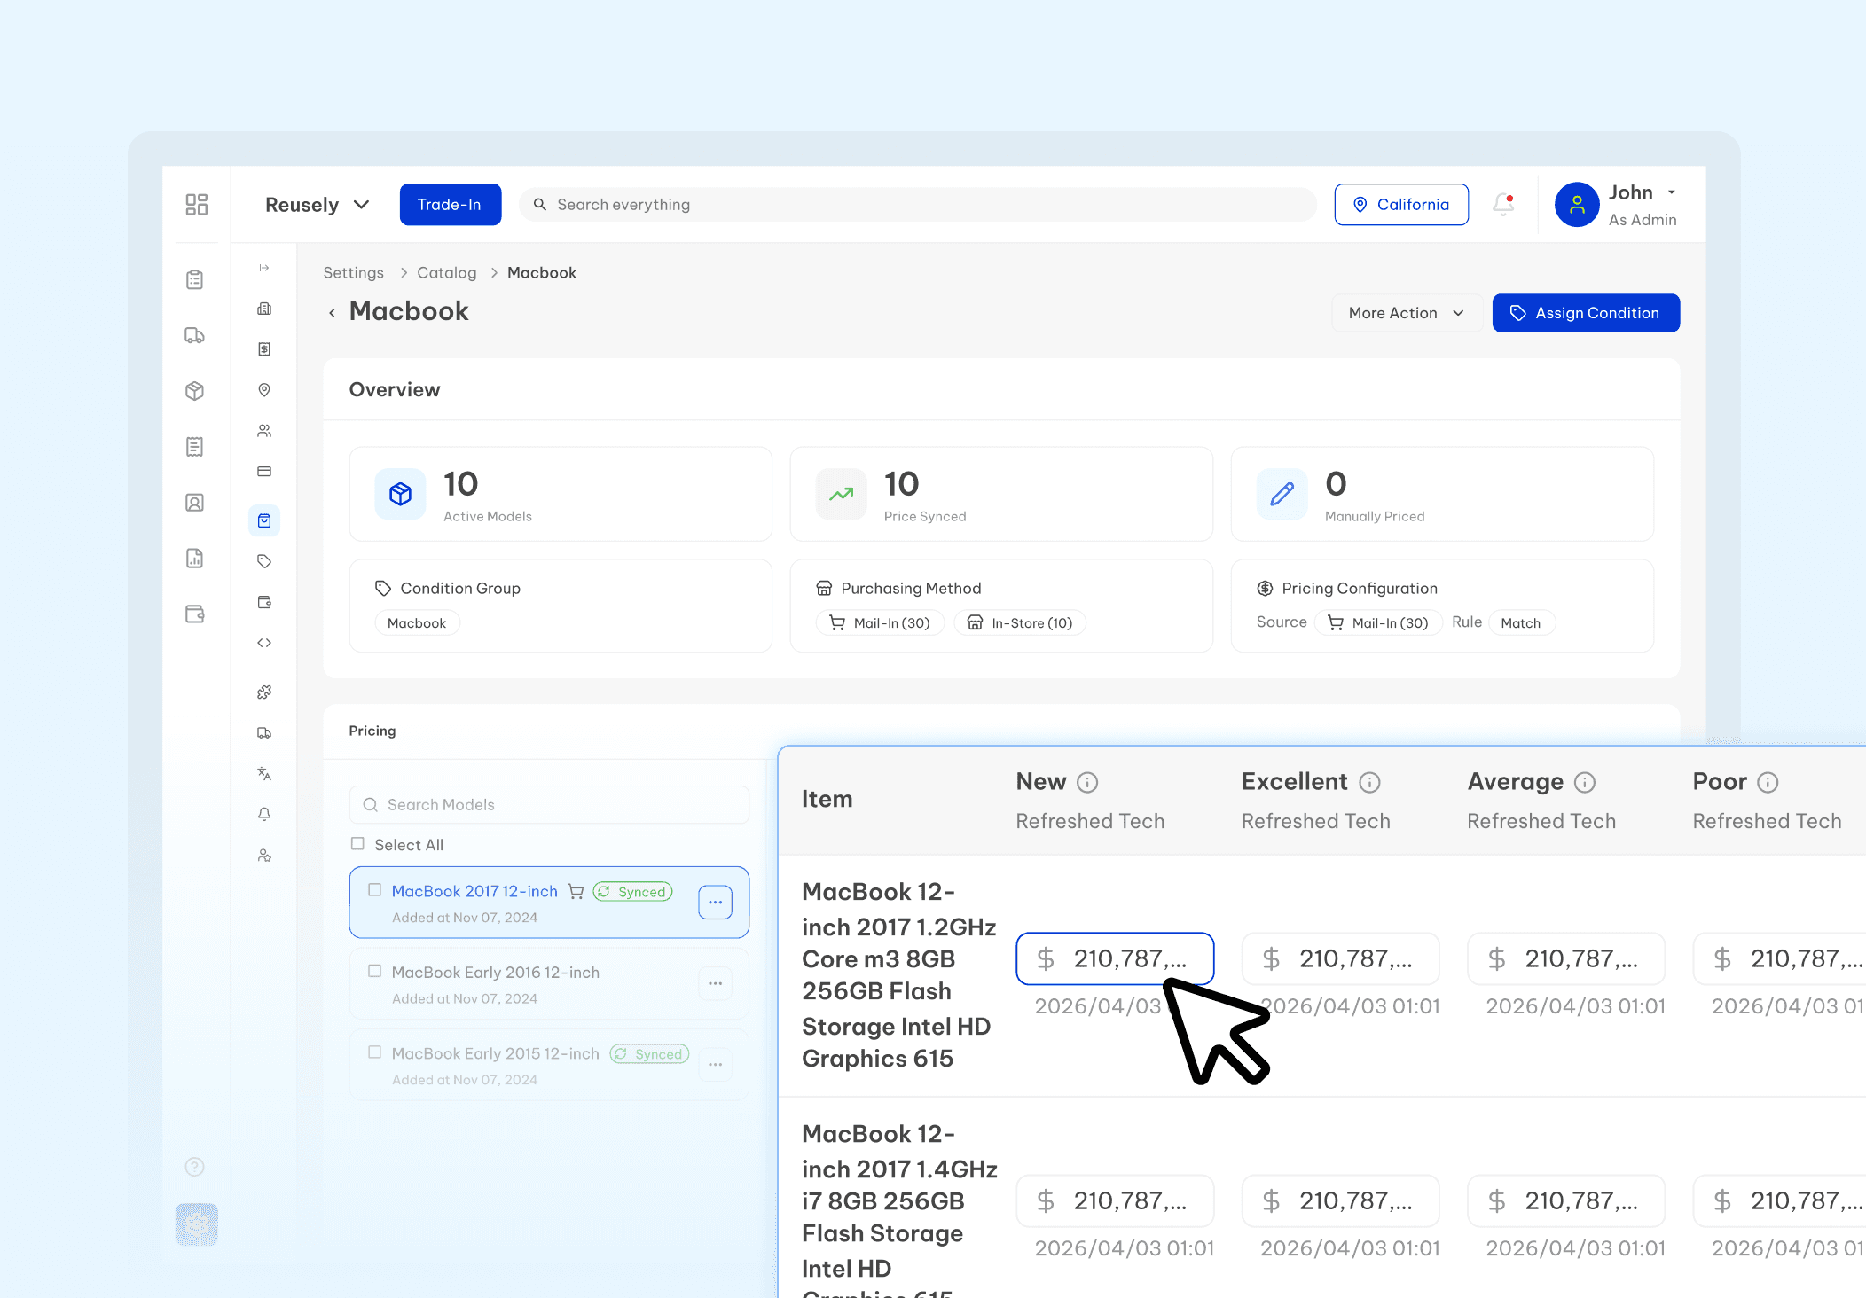Viewport: 1866px width, 1298px height.
Task: Open the More Action dropdown
Action: pyautogui.click(x=1406, y=313)
